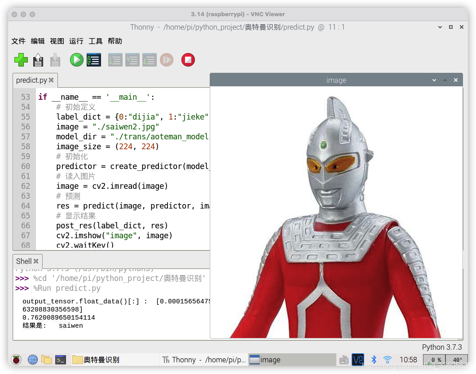476x374 pixels.
Task: Close the predict.py tab
Action: point(51,80)
